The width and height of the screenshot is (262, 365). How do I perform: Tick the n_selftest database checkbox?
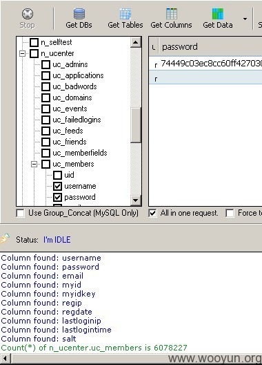click(x=34, y=42)
